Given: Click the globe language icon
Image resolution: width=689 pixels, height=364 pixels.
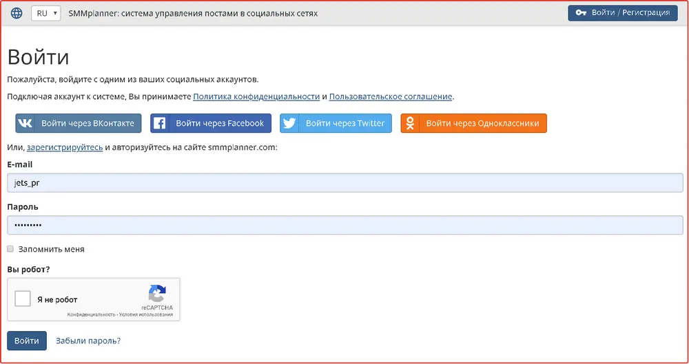Looking at the screenshot, I should click(17, 13).
